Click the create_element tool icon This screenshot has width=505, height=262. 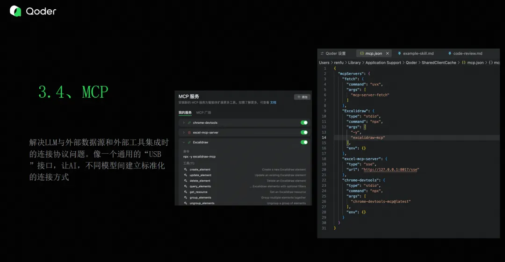186,170
